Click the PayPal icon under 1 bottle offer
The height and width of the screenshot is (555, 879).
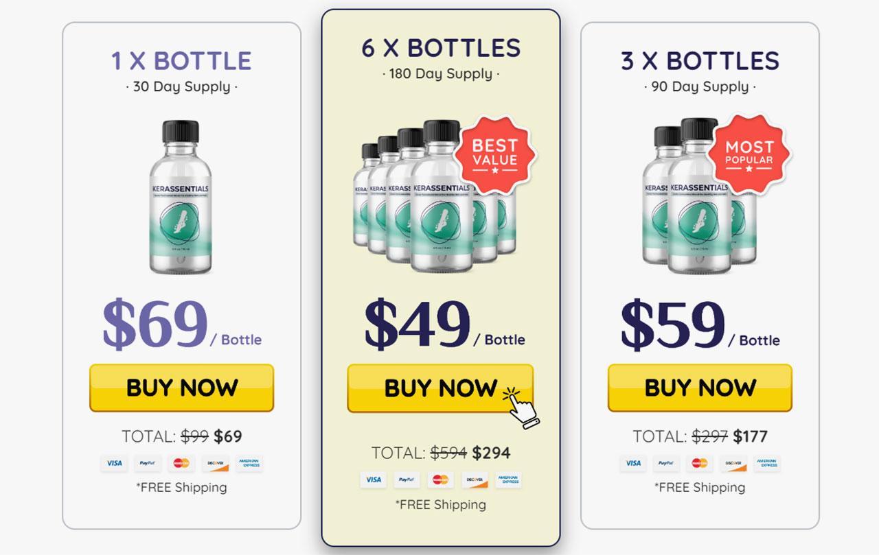click(x=148, y=463)
